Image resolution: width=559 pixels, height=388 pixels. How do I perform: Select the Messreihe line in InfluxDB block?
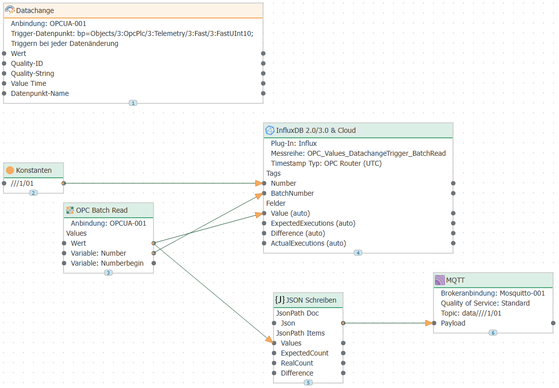(358, 153)
